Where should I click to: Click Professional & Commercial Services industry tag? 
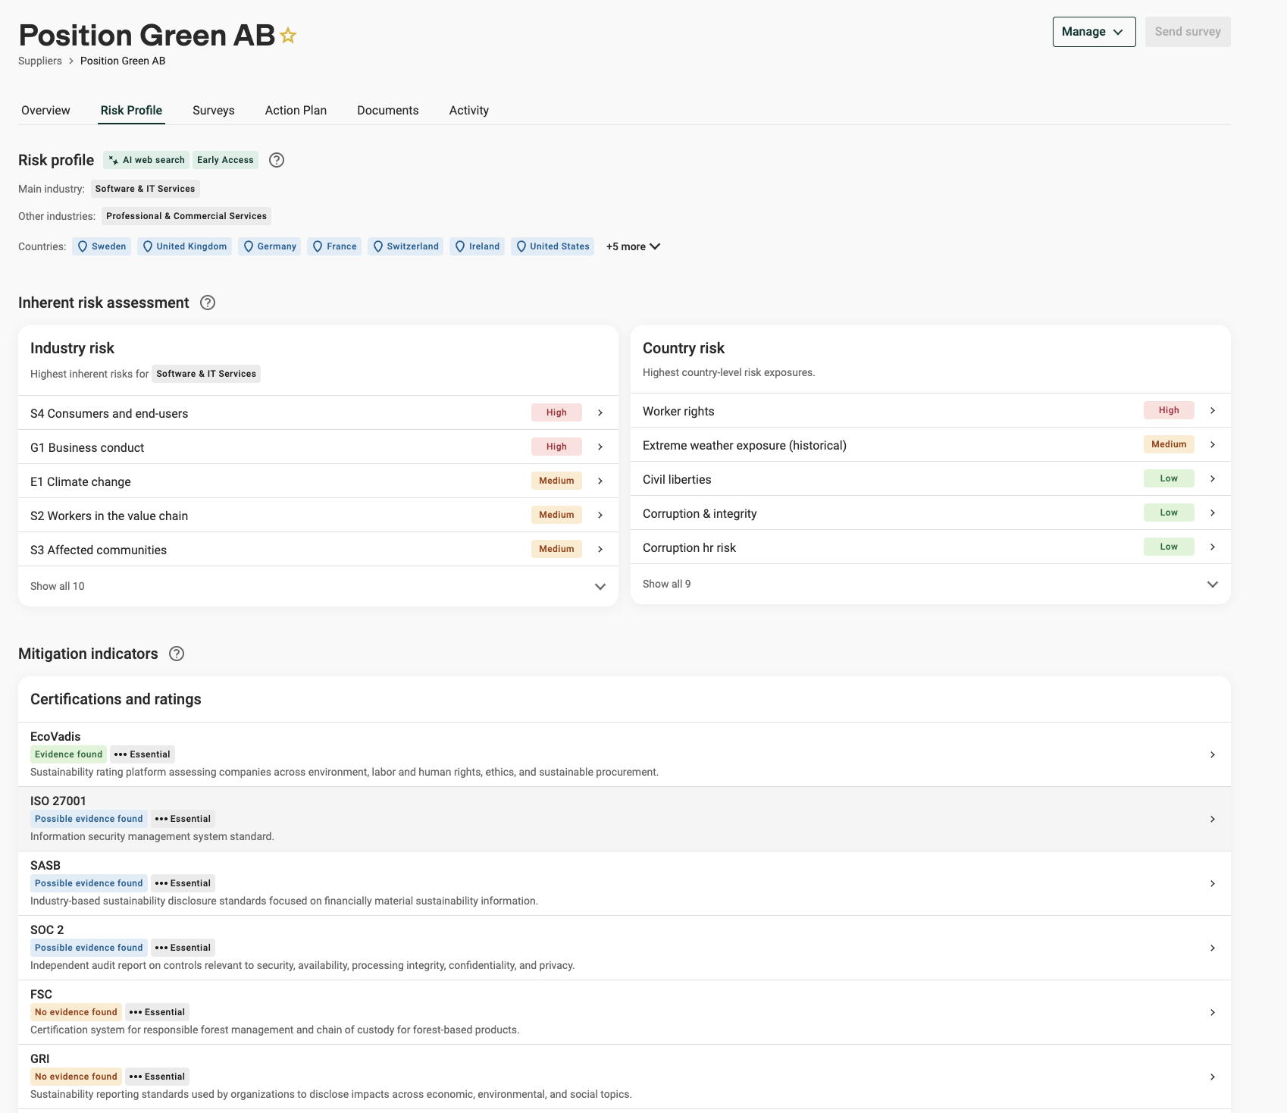coord(186,216)
